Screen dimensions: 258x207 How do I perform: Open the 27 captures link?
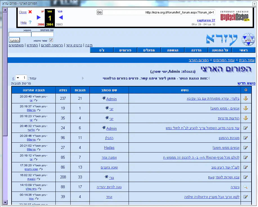(206, 20)
